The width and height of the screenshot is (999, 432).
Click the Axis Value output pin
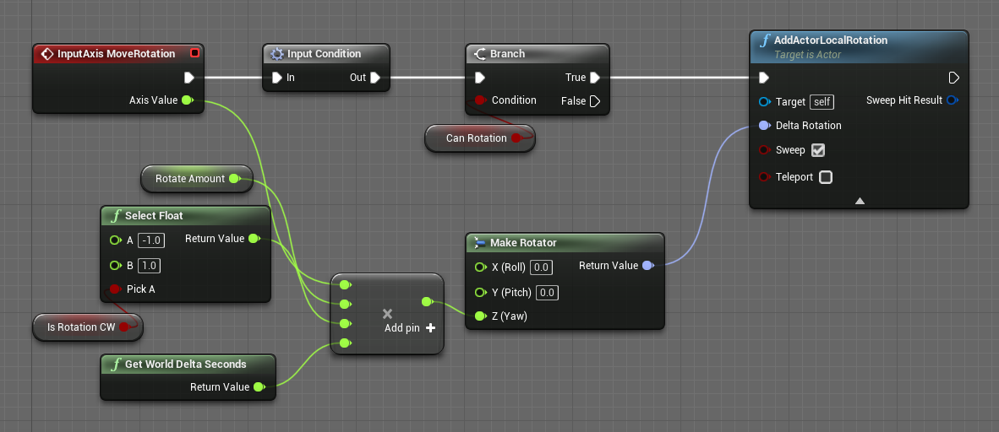[x=187, y=100]
